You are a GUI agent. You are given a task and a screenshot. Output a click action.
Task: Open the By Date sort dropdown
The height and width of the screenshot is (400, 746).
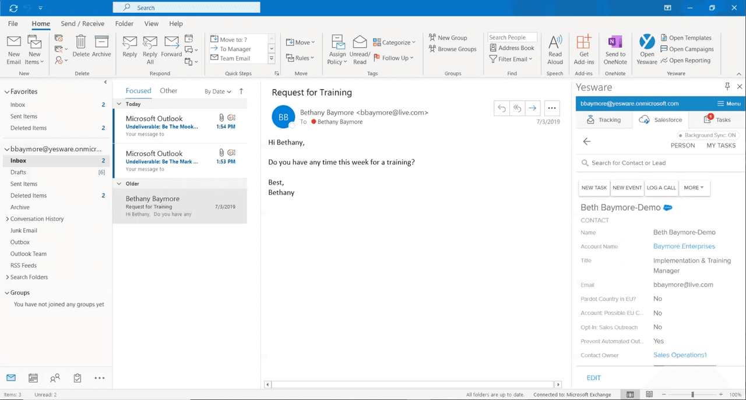(217, 91)
